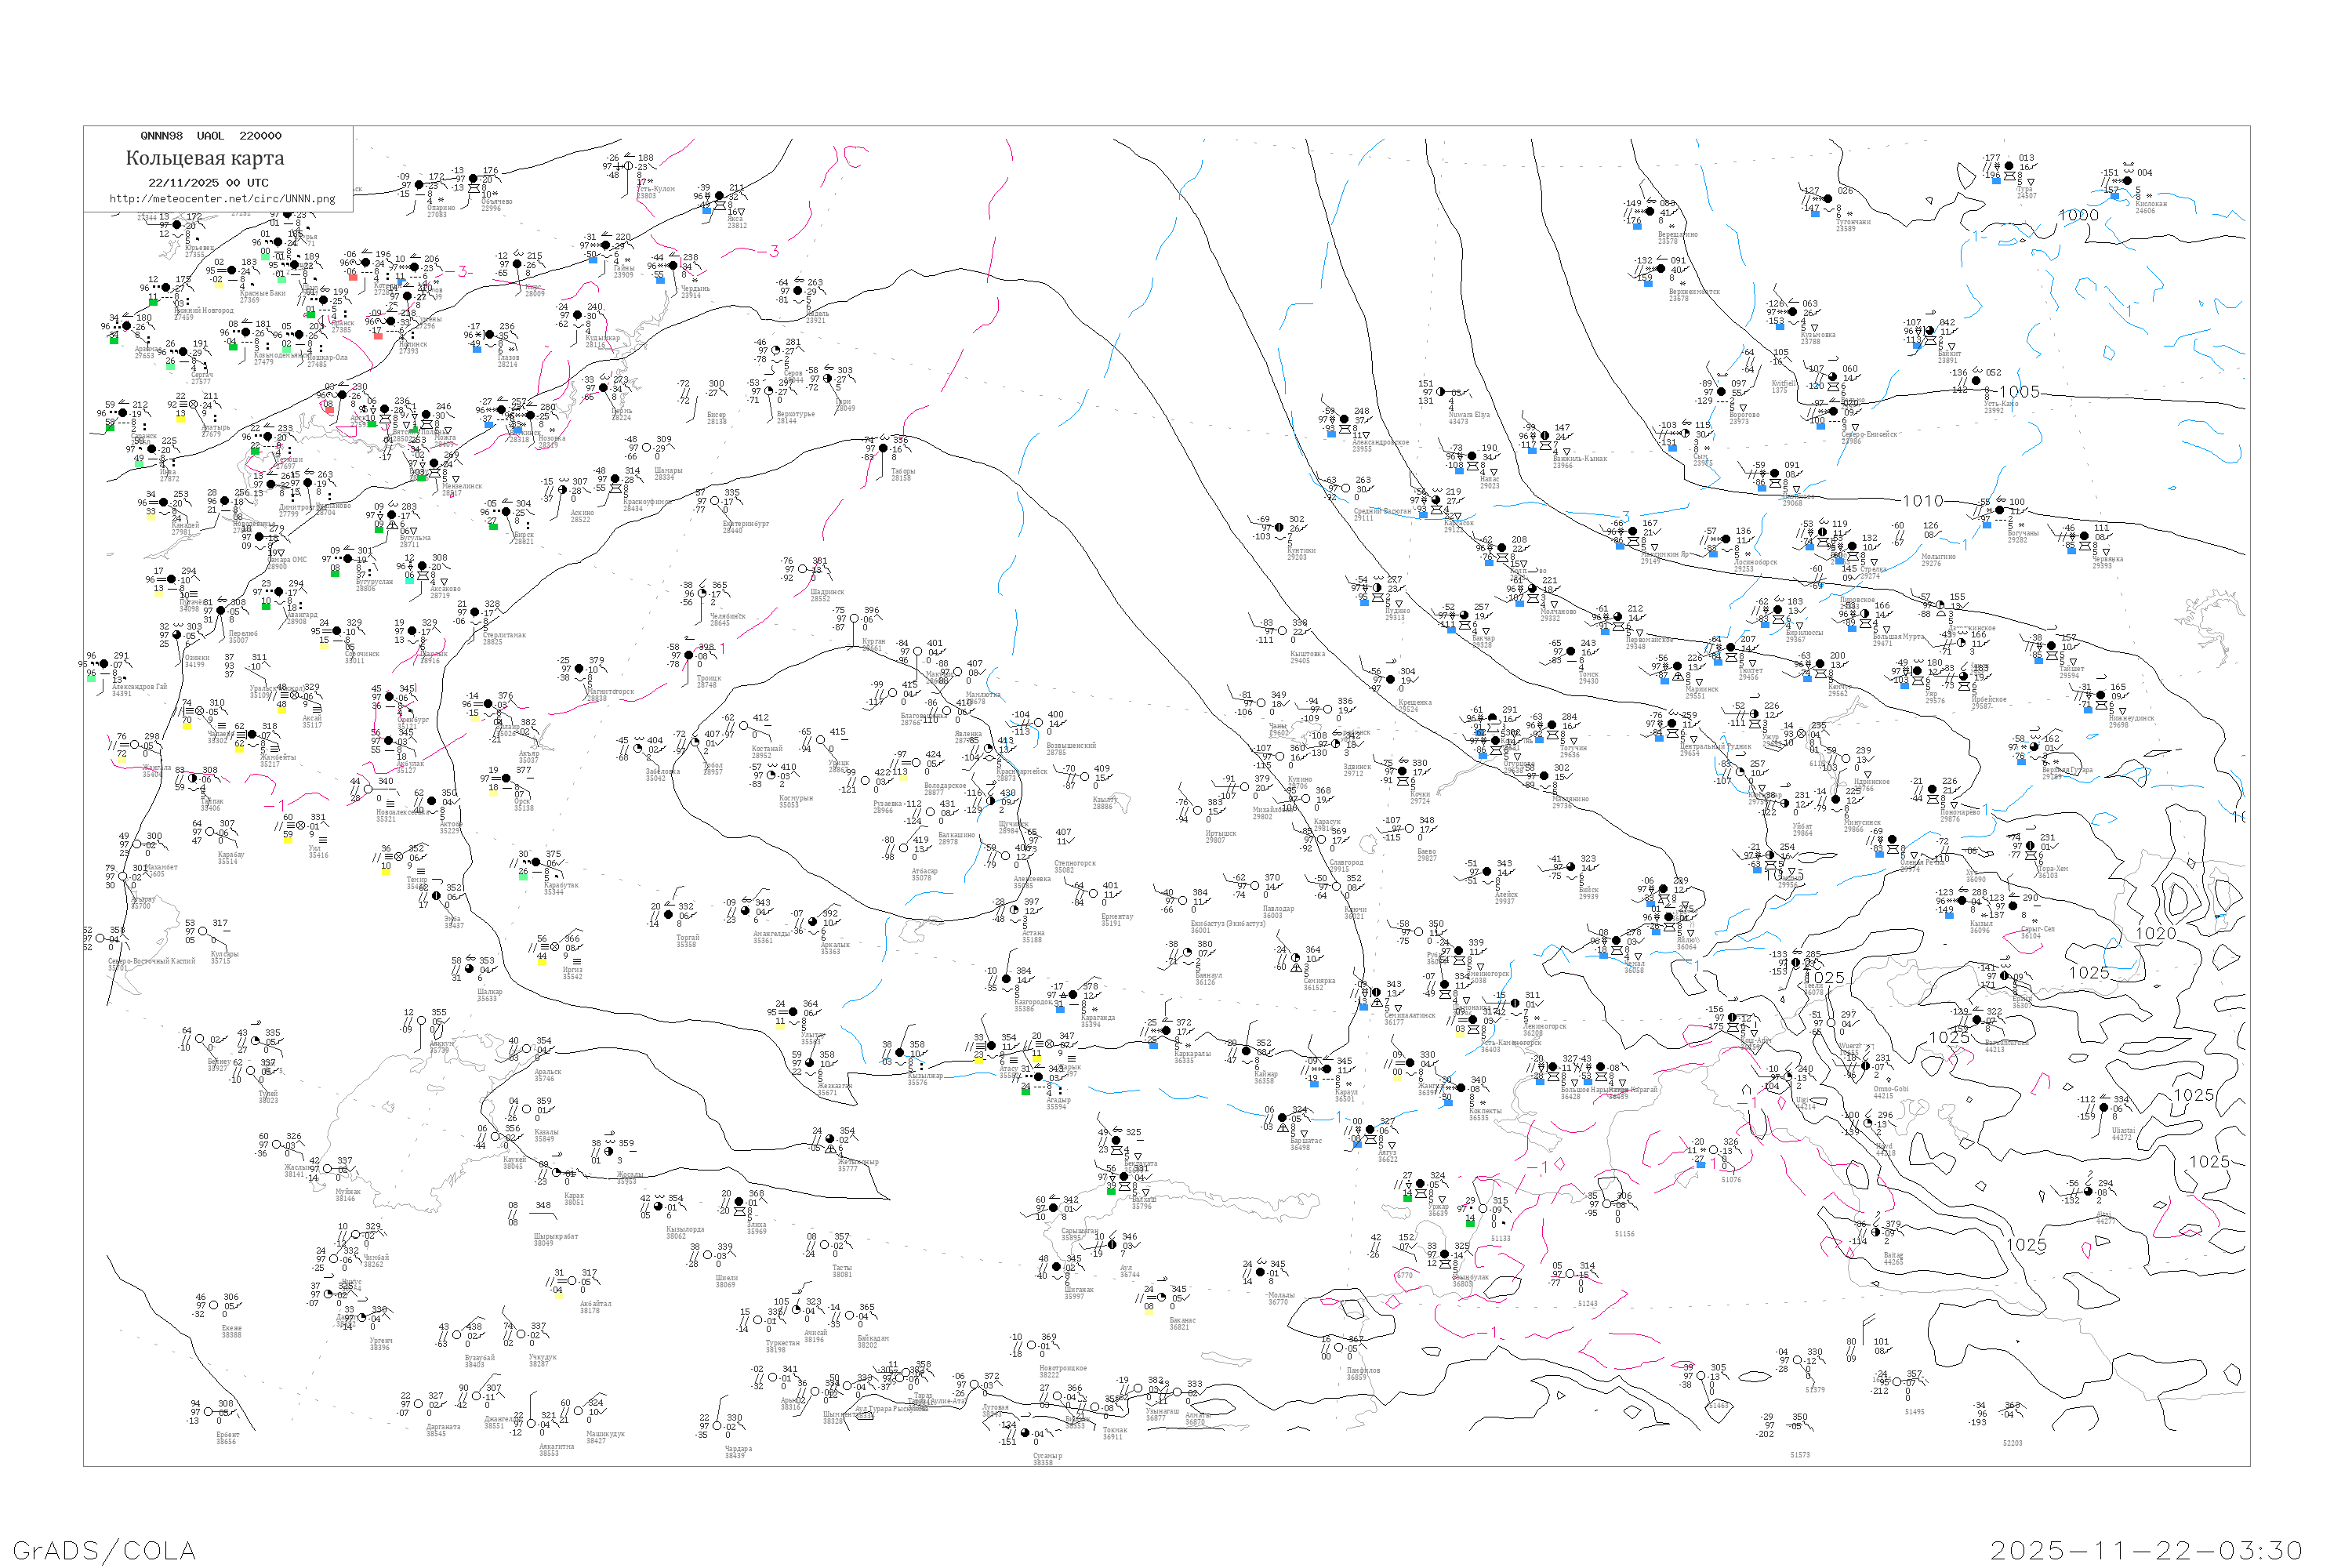The height and width of the screenshot is (1568, 2352).
Task: Click the Байкит 23891 station marker
Action: point(1930,331)
